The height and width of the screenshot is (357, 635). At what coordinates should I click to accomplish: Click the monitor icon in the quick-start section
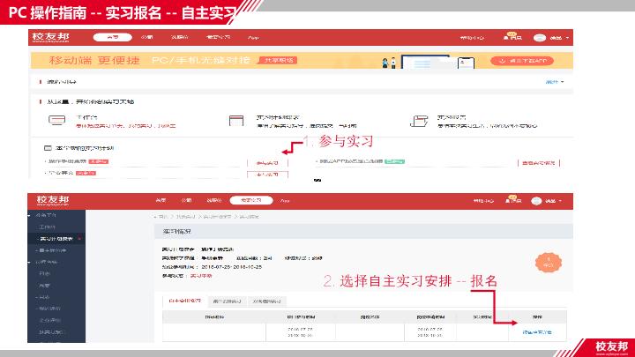(57, 120)
